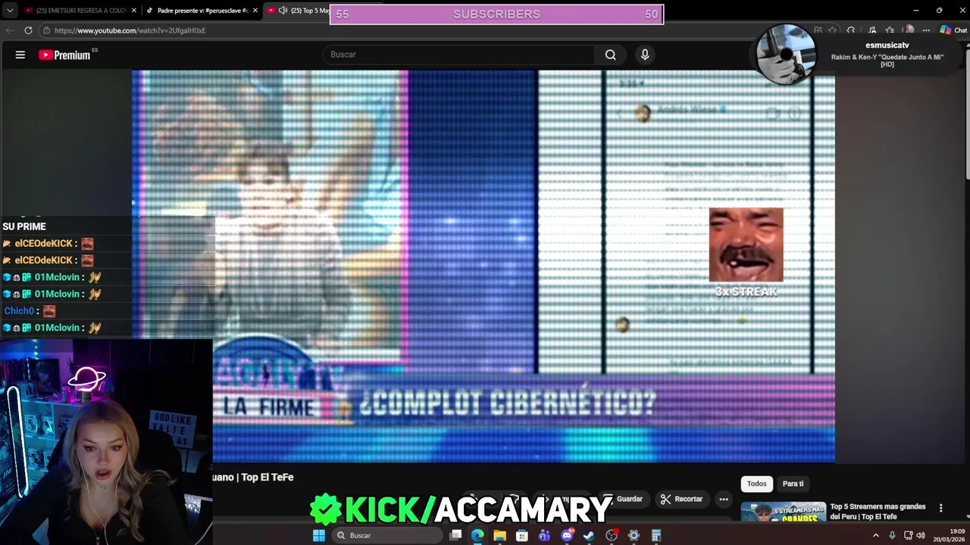
Task: Open browser extensions puzzle icon
Action: tap(851, 30)
